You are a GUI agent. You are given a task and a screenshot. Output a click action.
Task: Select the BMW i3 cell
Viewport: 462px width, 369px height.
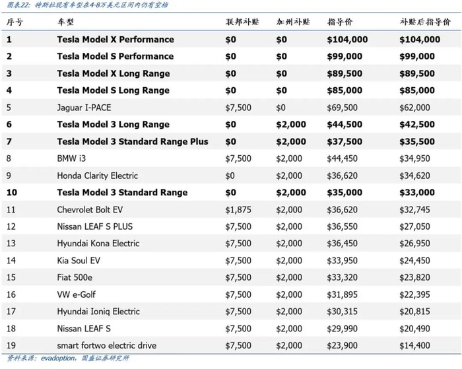pos(72,158)
